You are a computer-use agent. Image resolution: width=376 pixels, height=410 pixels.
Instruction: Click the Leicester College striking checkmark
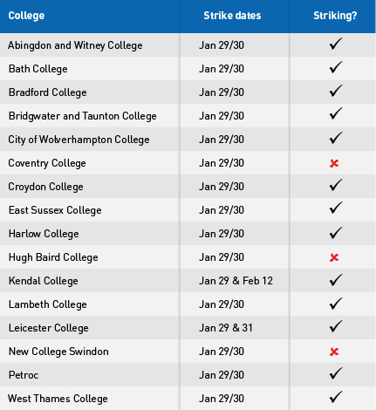click(x=336, y=326)
